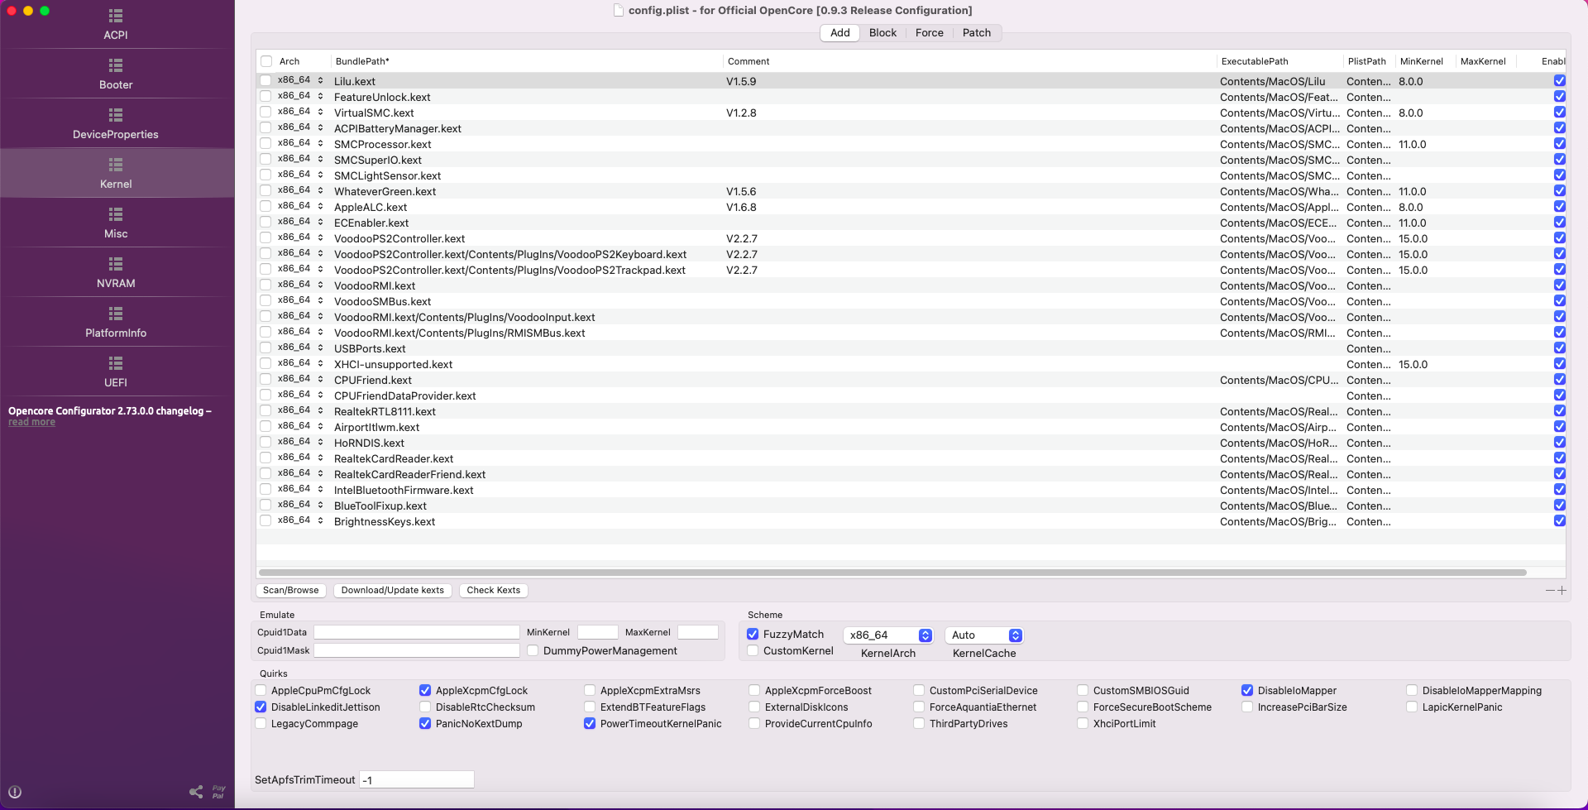Uncheck PanicNoKextDump quirk

click(425, 723)
